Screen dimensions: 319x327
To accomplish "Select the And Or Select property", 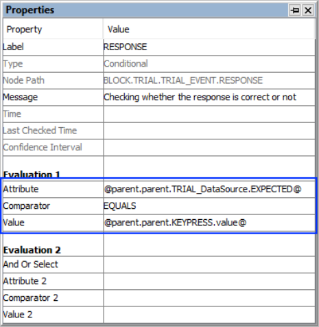I will click(30, 264).
